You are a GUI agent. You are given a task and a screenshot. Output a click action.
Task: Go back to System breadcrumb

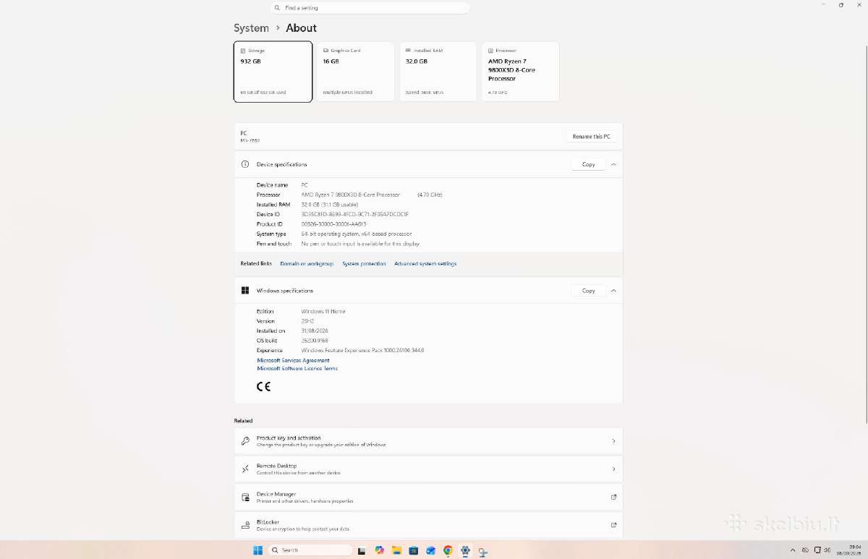point(251,27)
